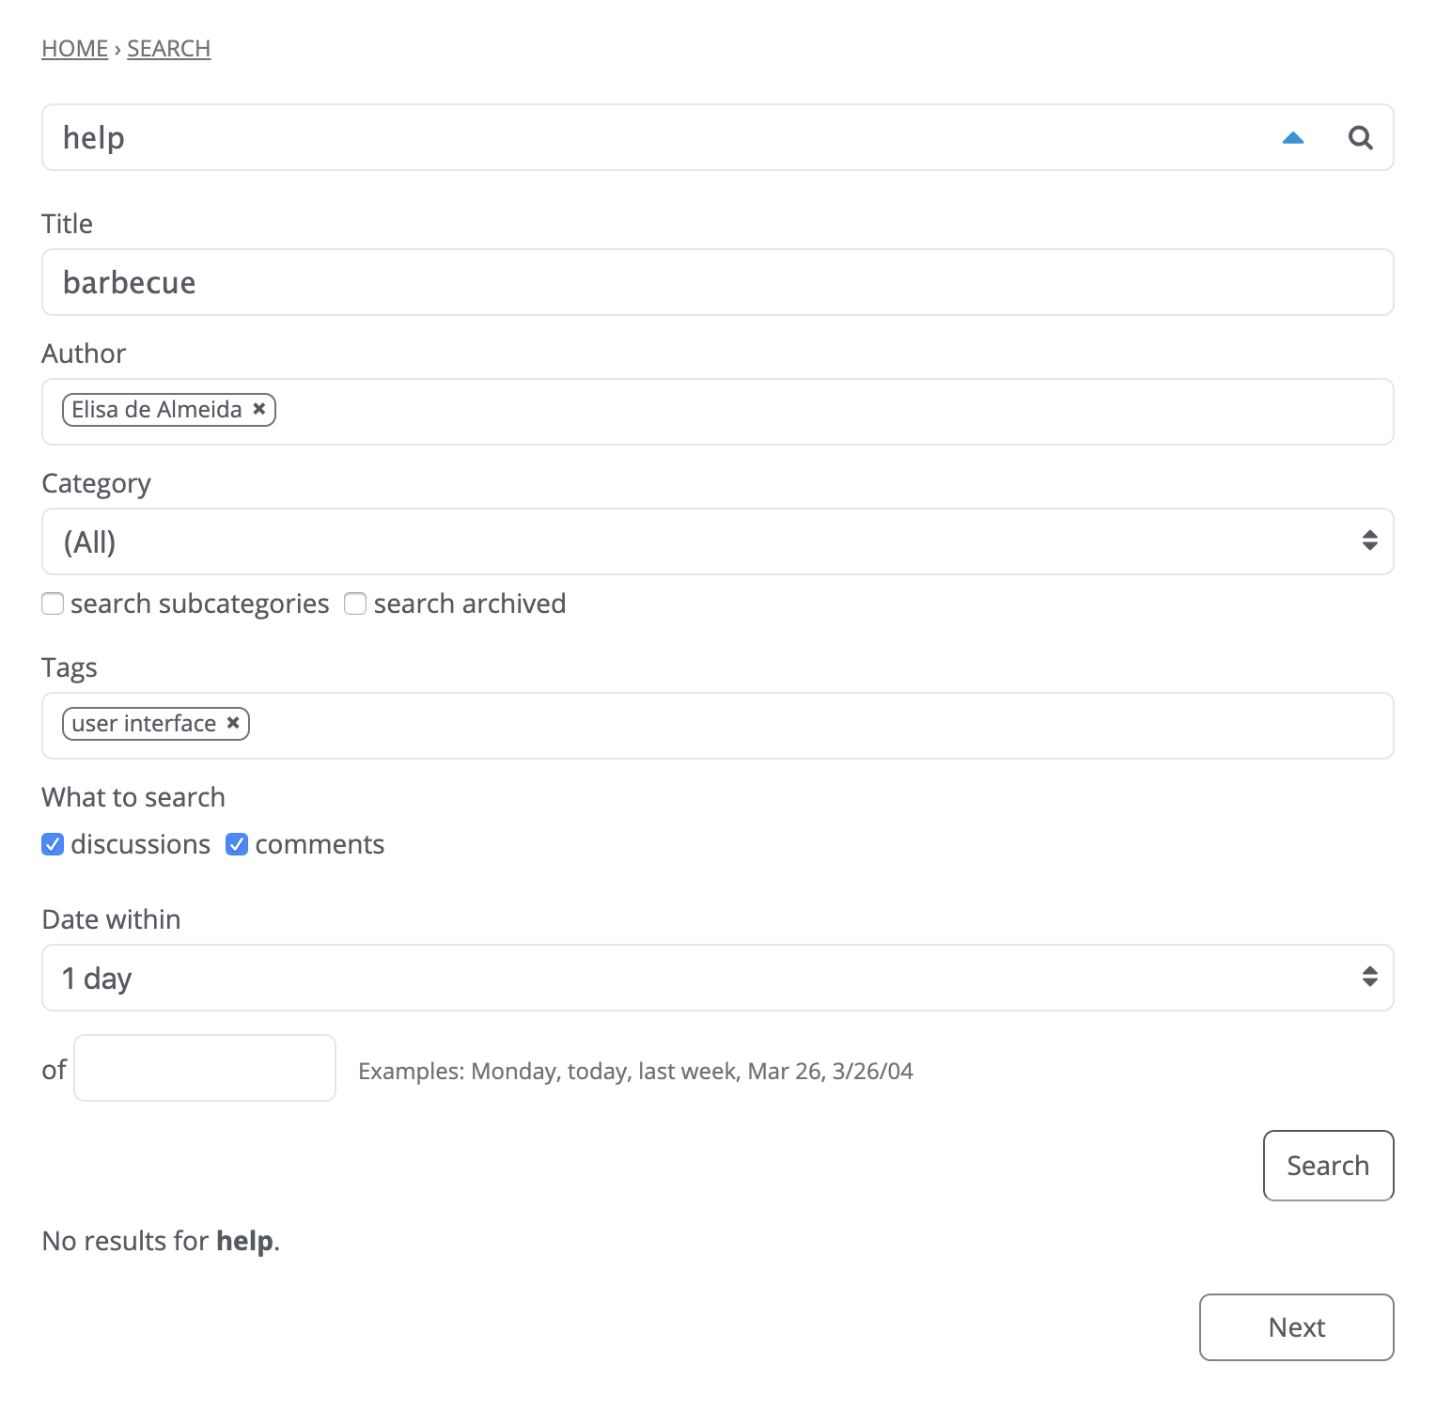Click the Title field containing barbecue
The height and width of the screenshot is (1427, 1436).
click(658, 281)
